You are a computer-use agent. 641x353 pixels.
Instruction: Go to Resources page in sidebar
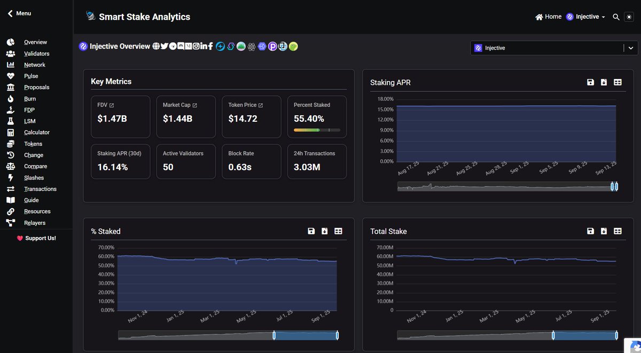coord(37,211)
